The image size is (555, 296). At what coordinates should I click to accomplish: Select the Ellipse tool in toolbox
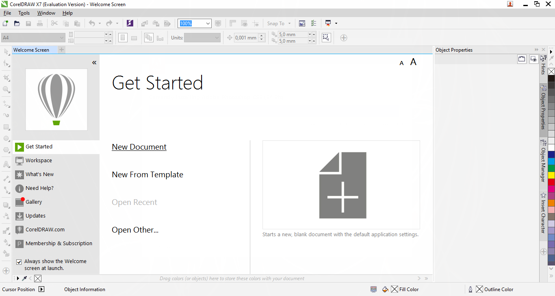click(6, 138)
